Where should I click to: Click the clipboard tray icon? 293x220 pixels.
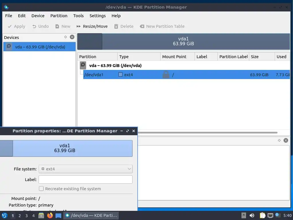pos(262,215)
